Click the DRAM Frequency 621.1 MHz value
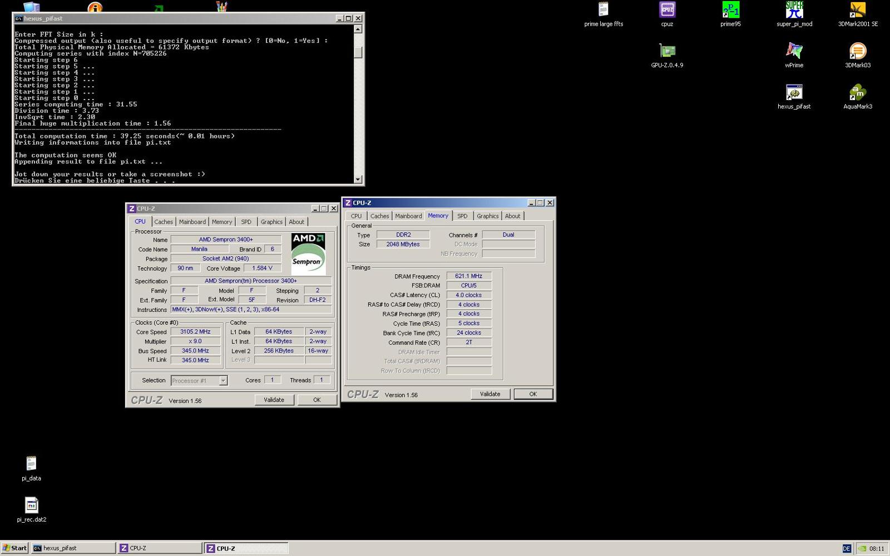 469,276
